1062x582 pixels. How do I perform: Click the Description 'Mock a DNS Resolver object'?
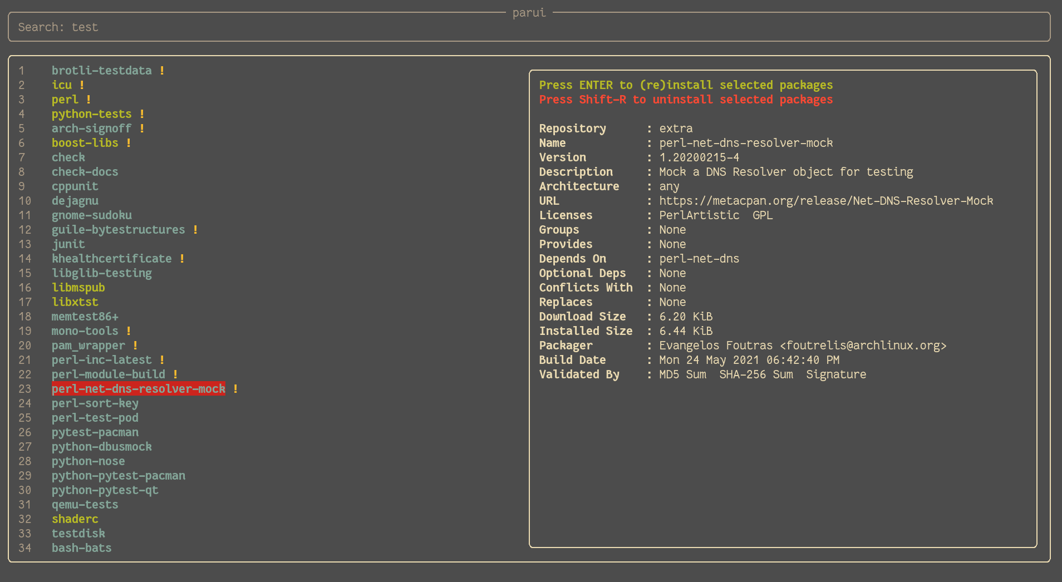[786, 172]
